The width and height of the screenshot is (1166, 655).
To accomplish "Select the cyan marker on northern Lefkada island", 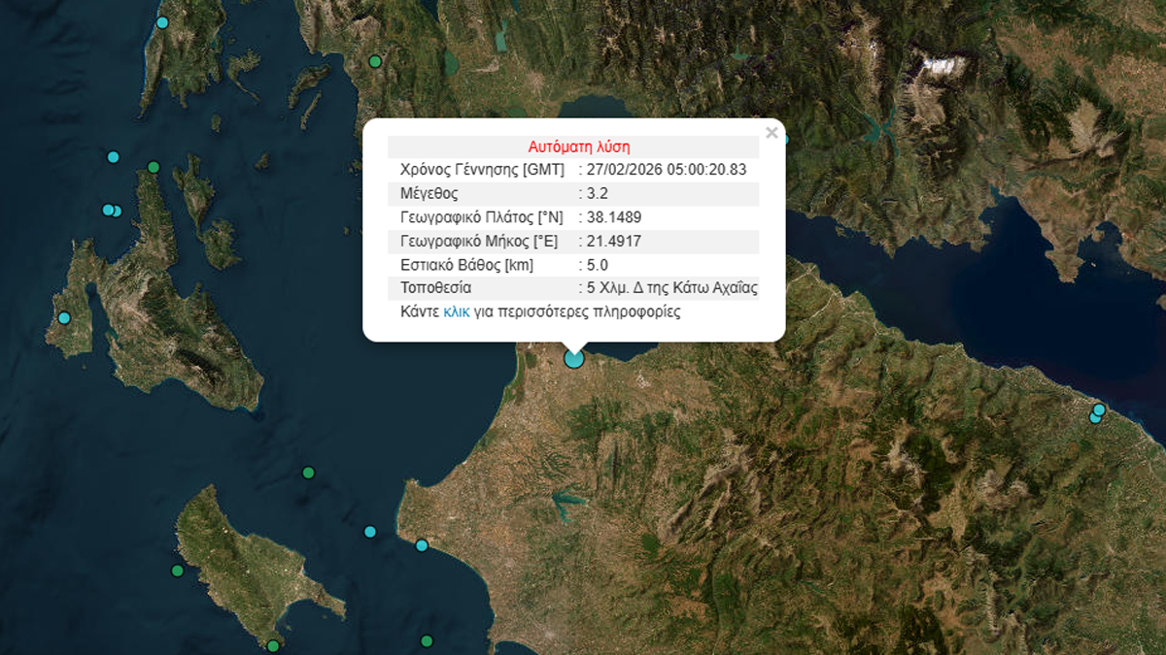I will [162, 22].
